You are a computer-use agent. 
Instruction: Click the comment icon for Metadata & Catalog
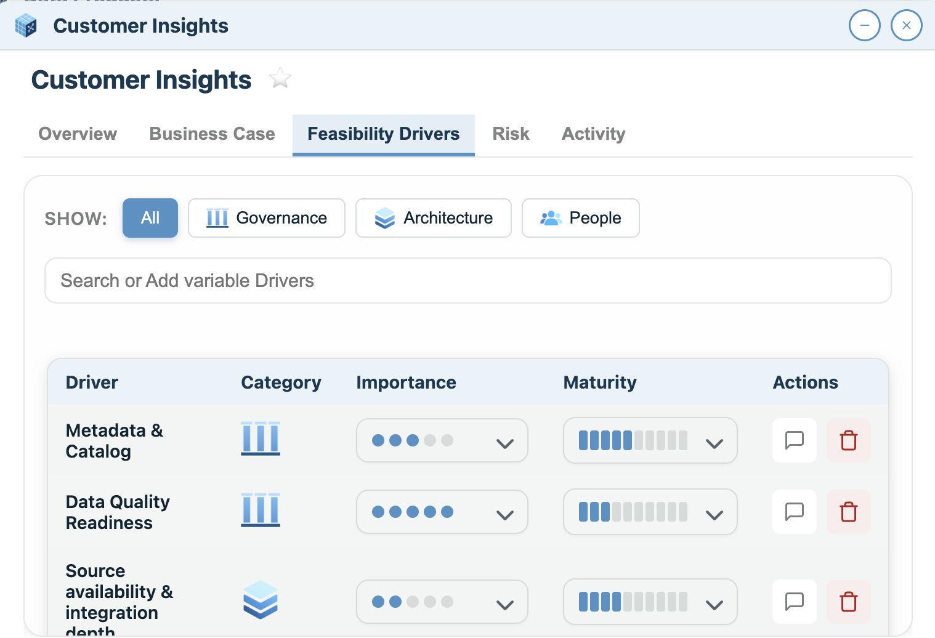pyautogui.click(x=794, y=440)
